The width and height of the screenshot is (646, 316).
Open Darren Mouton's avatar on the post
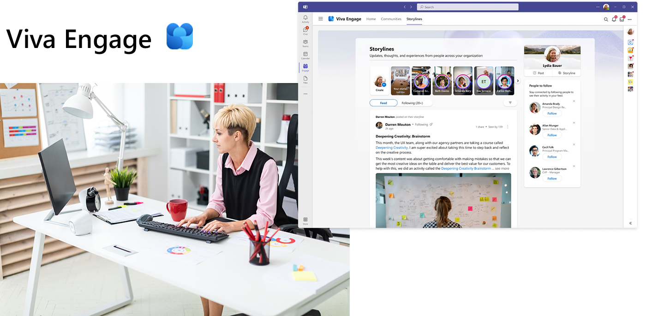tap(379, 125)
